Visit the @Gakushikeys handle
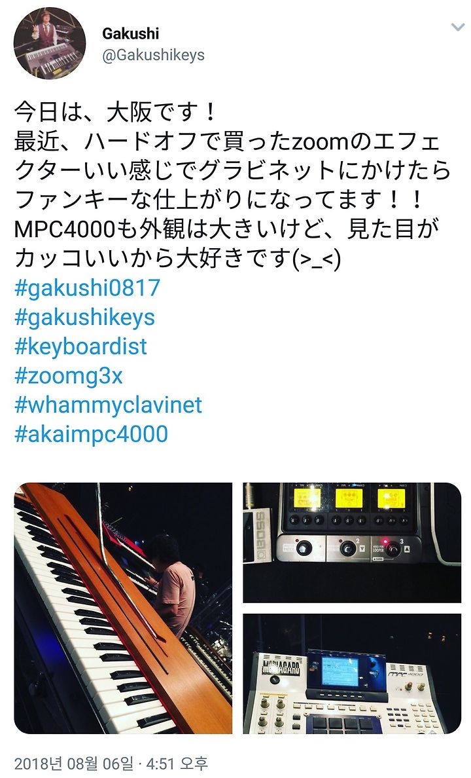The height and width of the screenshot is (778, 471). pos(153,54)
